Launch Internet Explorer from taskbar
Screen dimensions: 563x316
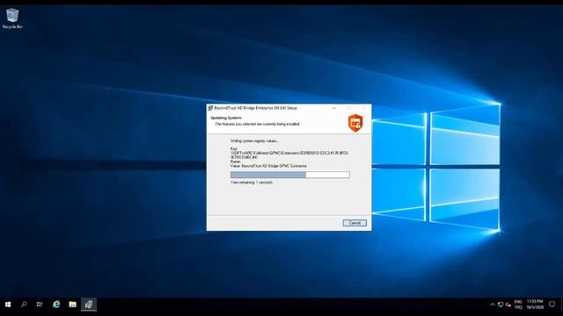(56, 305)
